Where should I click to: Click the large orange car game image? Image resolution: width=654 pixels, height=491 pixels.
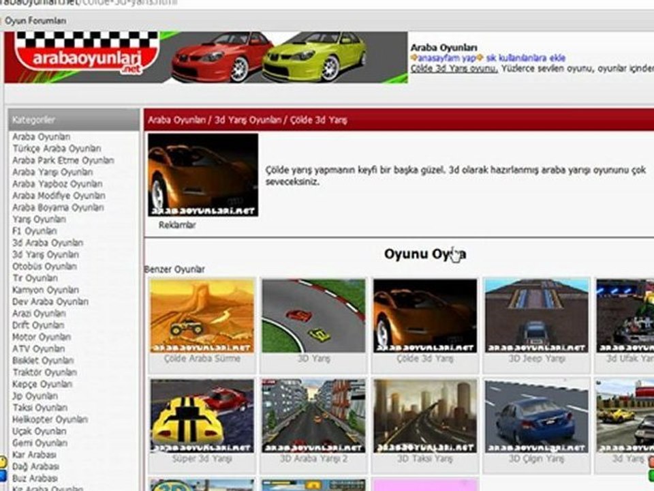(x=203, y=175)
